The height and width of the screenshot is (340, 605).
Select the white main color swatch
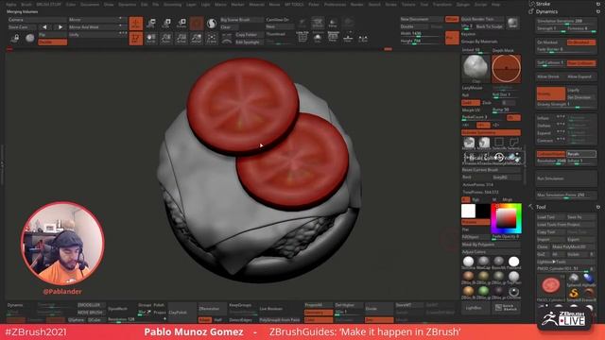[x=468, y=211]
